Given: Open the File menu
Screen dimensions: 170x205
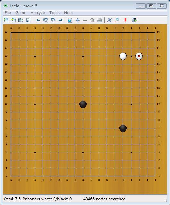Looking at the screenshot, I should point(8,13).
